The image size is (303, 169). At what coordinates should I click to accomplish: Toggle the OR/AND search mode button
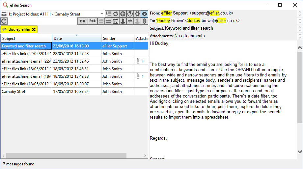coord(83,21)
